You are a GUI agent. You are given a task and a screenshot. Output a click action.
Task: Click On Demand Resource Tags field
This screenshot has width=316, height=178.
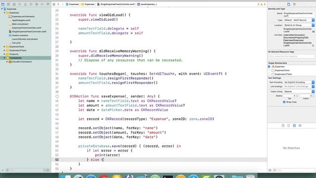point(291,56)
